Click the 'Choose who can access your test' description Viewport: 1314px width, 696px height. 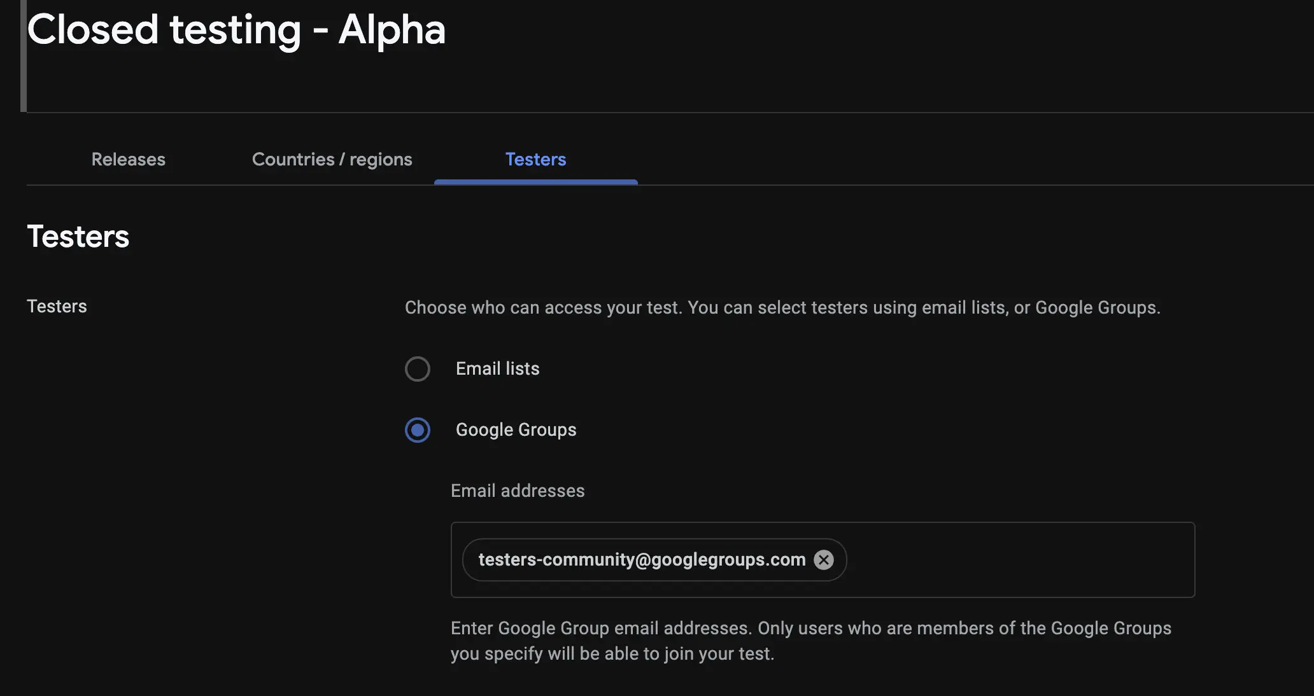pyautogui.click(x=782, y=308)
